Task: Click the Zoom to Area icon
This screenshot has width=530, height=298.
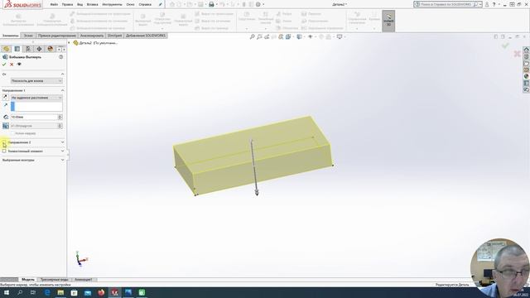Action: point(259,36)
